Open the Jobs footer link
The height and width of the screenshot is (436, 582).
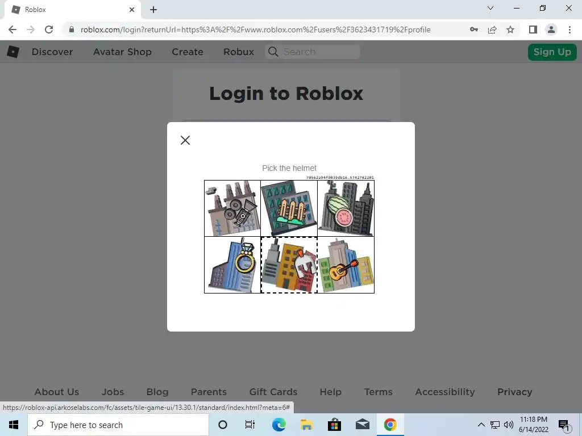113,392
